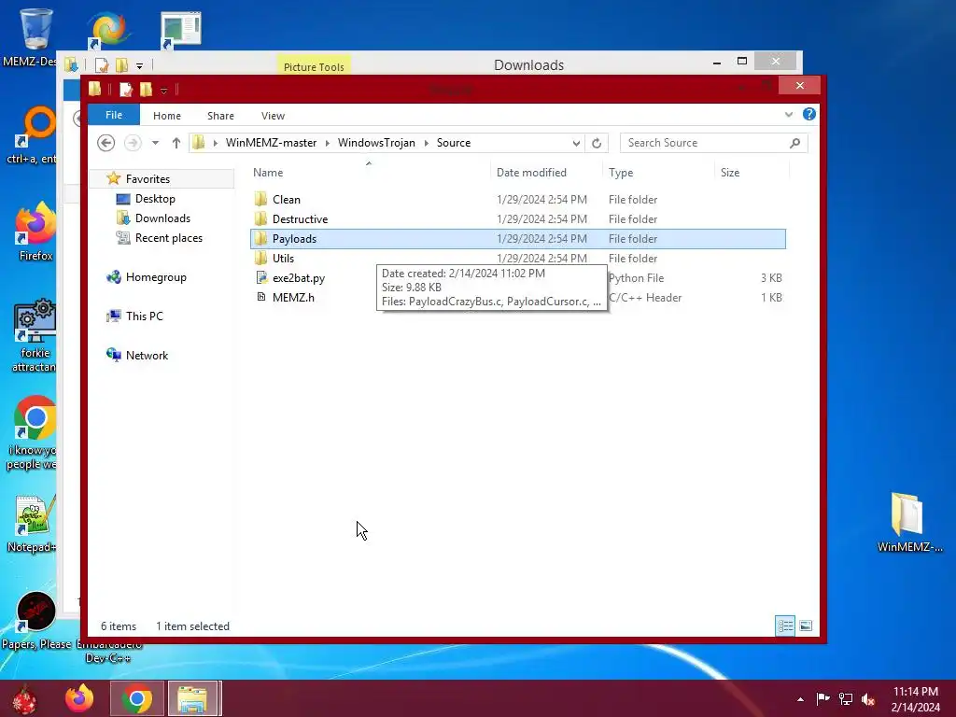The height and width of the screenshot is (717, 956).
Task: Expand breadcrumb arrow after WindowsTrojan
Action: click(x=426, y=143)
